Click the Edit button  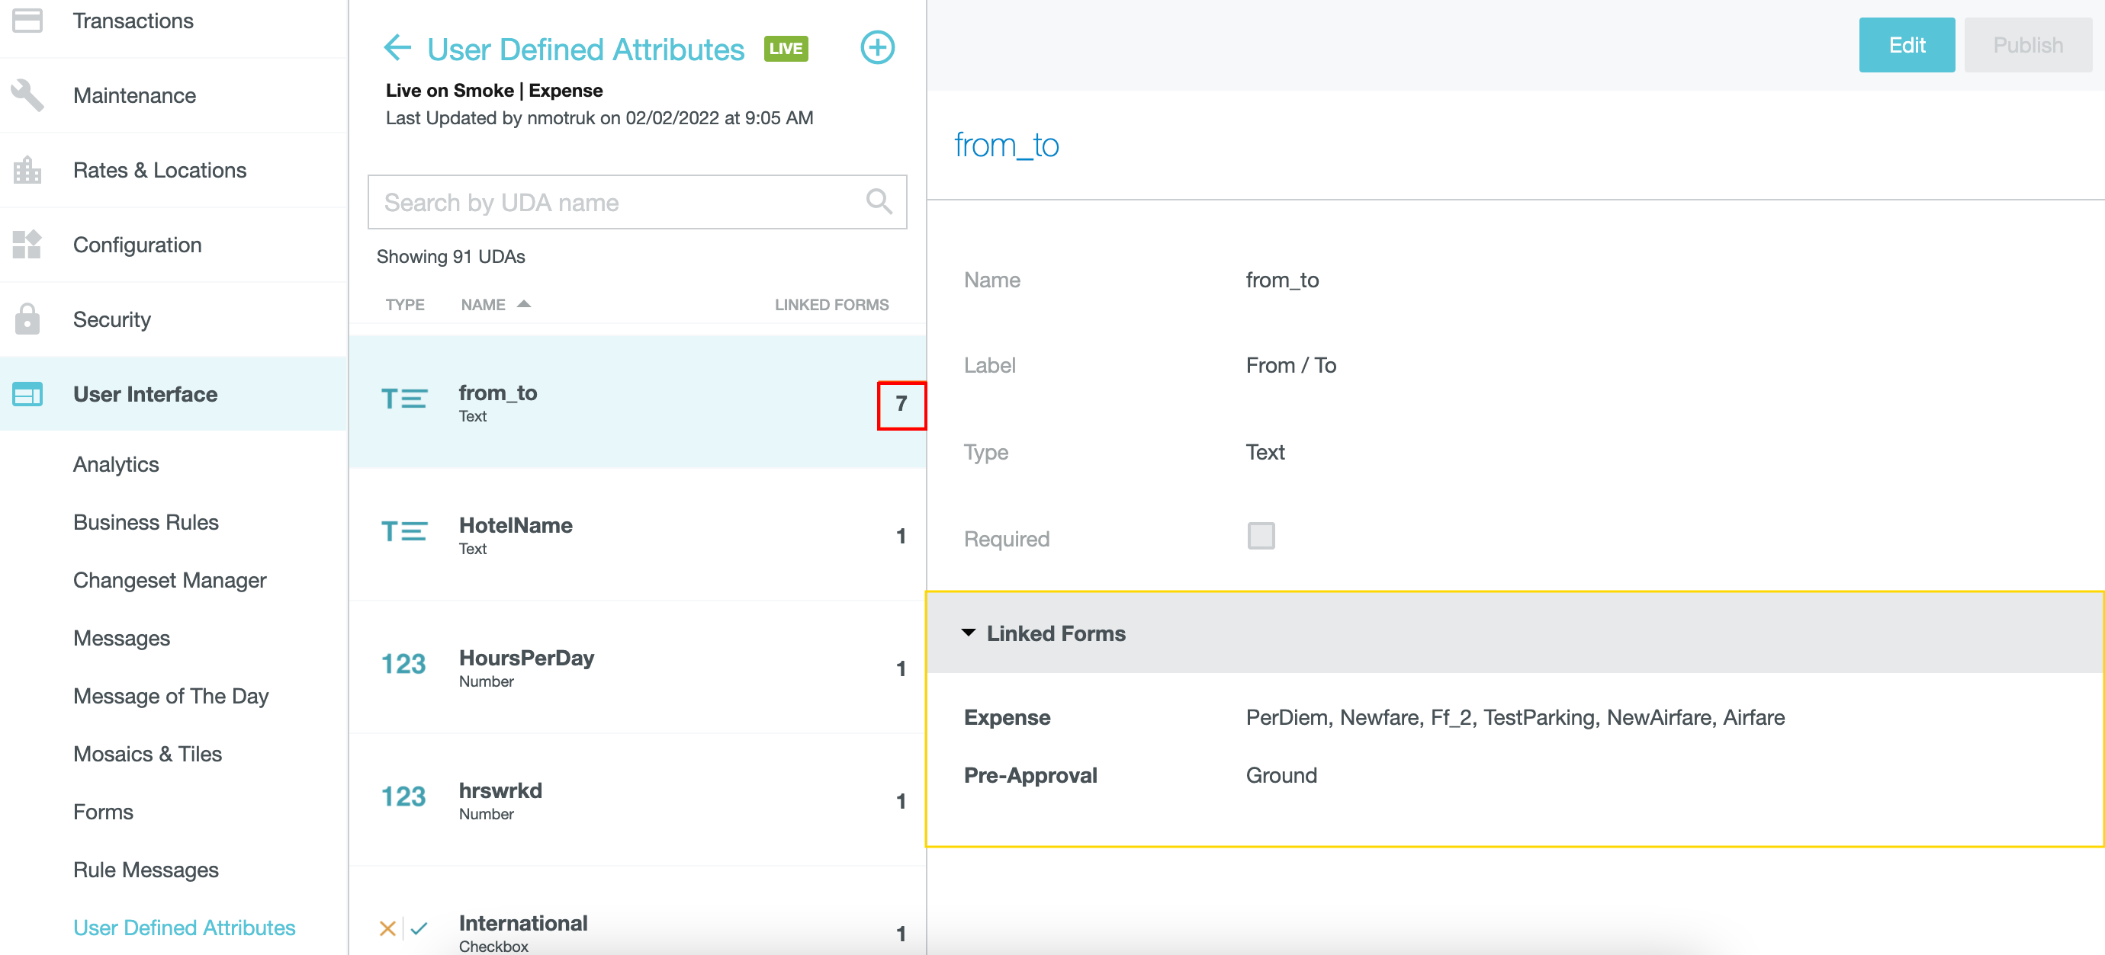[1906, 45]
